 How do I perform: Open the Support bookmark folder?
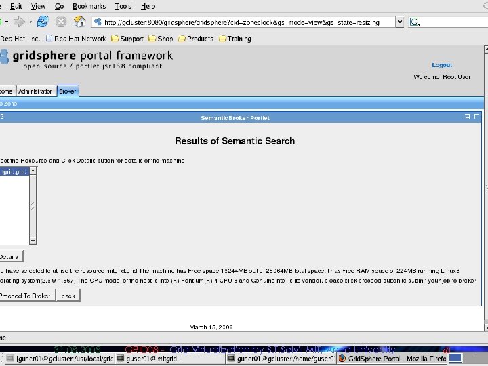click(127, 39)
